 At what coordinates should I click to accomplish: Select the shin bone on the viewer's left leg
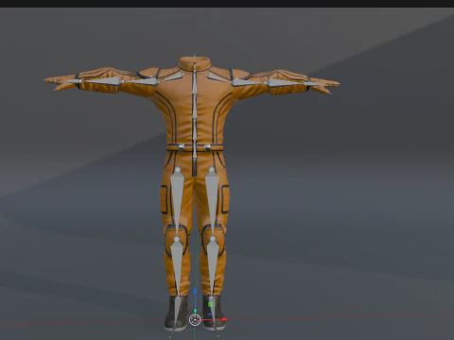[177, 267]
